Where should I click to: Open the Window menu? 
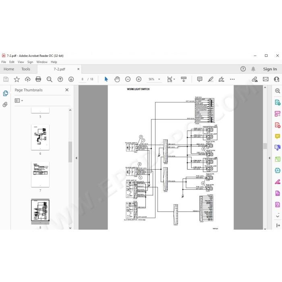coord(42,62)
